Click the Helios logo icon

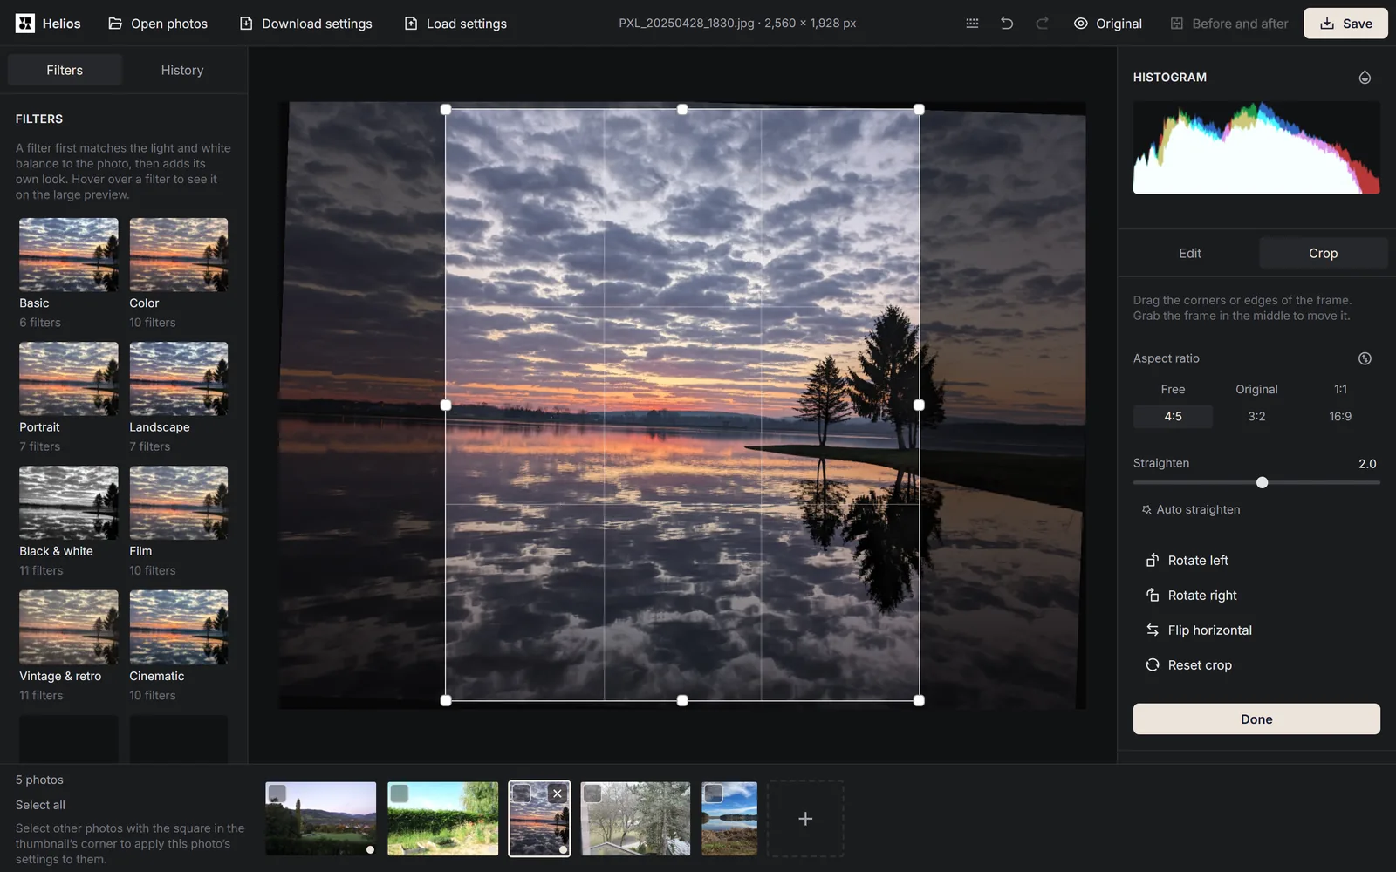pyautogui.click(x=25, y=24)
